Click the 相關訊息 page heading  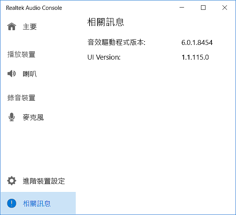click(x=105, y=22)
